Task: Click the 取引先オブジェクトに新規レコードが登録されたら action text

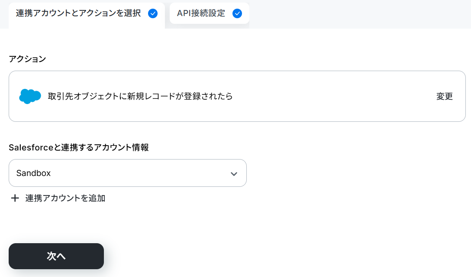Action: coord(140,96)
